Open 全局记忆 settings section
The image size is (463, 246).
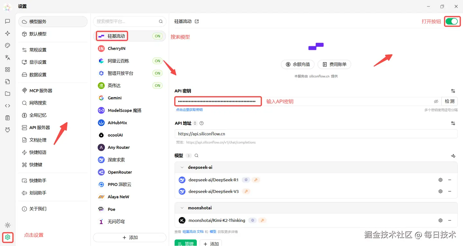point(53,115)
